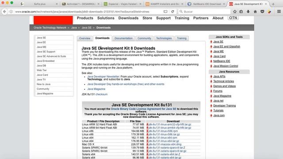Close the NetBeans IDE Download tab
283x159 pixels.
pos(224,4)
